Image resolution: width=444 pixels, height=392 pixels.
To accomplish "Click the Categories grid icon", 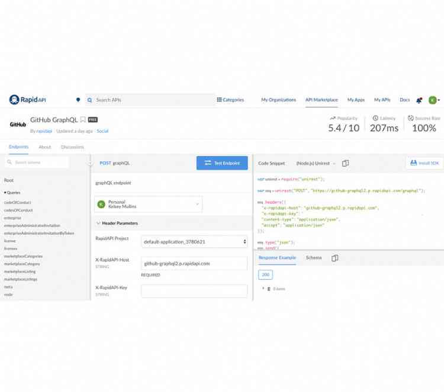I will click(219, 100).
